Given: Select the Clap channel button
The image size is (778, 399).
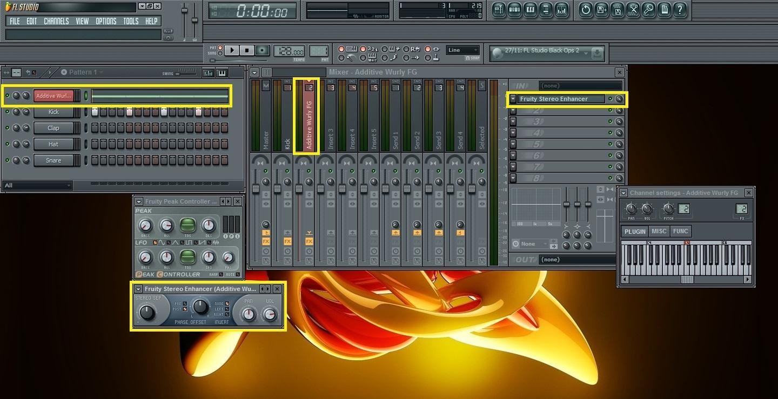Looking at the screenshot, I should [x=53, y=128].
